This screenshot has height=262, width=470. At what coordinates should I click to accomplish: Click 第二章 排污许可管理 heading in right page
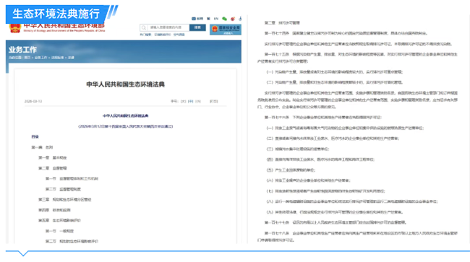coord(282,22)
